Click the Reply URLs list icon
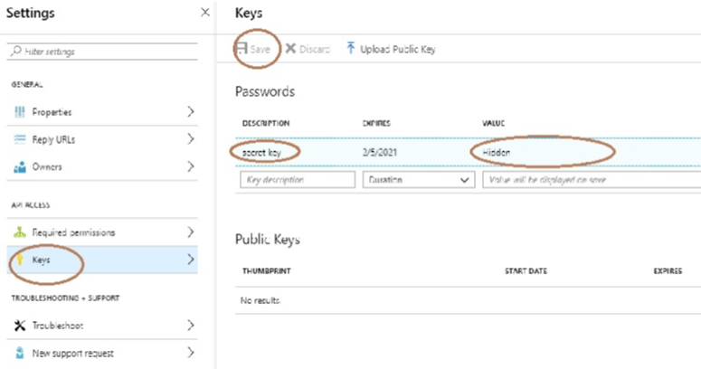 tap(20, 139)
